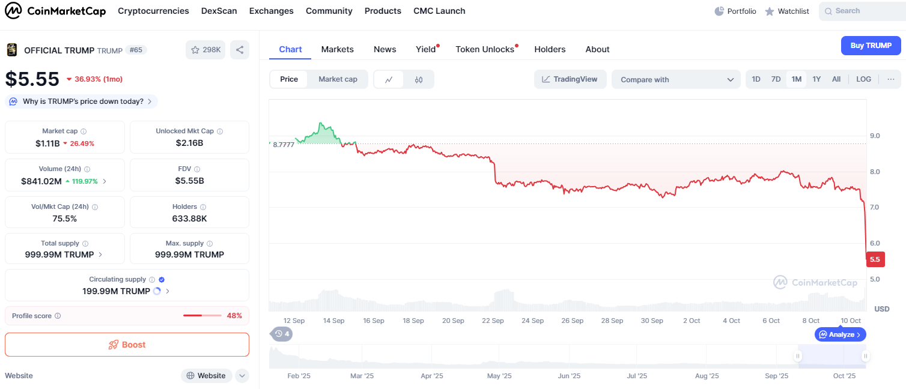Expand Why is TRUMP's price down today
Image resolution: width=906 pixels, height=389 pixels.
tap(82, 101)
